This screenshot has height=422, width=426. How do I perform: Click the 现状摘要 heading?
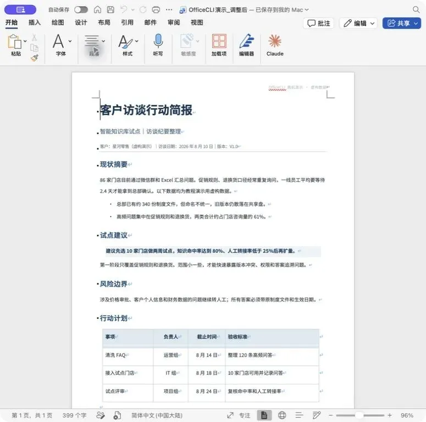pyautogui.click(x=114, y=164)
